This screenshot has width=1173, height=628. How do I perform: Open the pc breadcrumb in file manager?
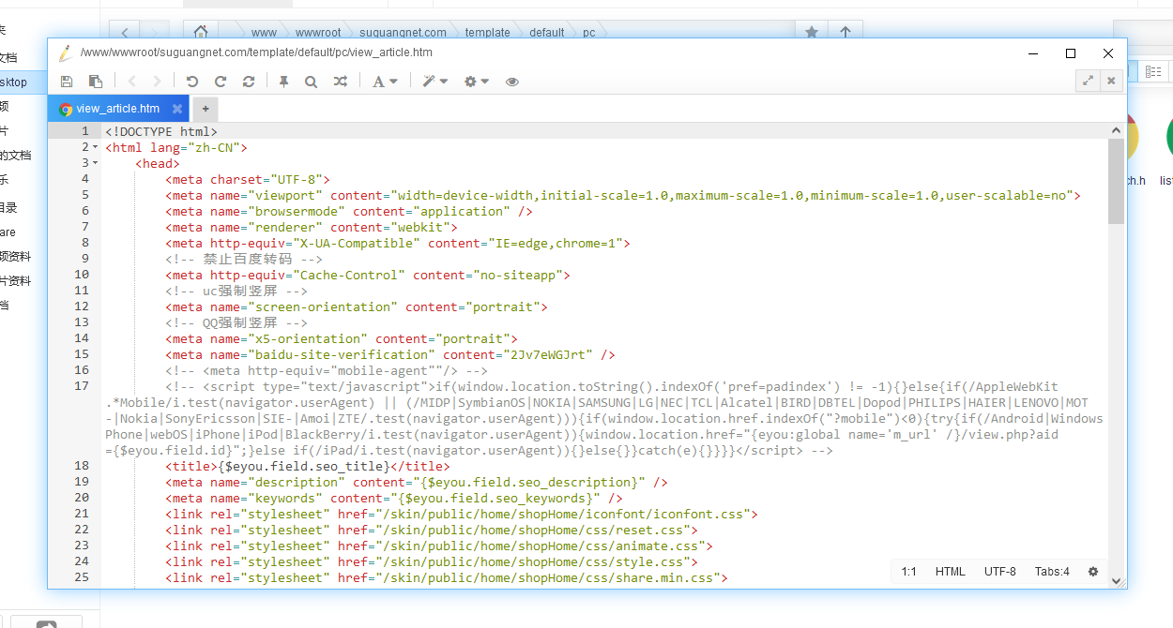(x=588, y=32)
